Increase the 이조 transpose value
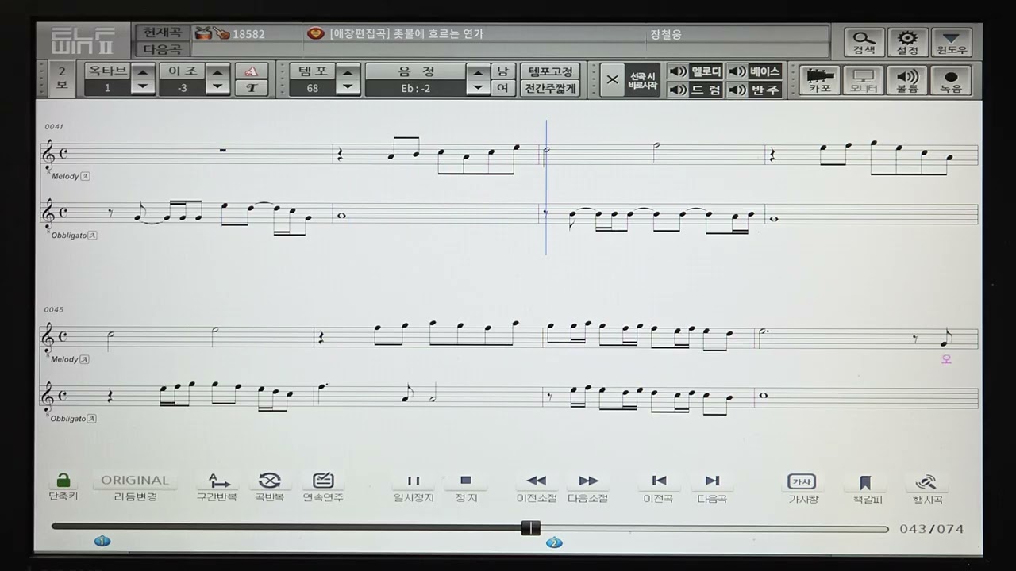1016x571 pixels. click(218, 71)
